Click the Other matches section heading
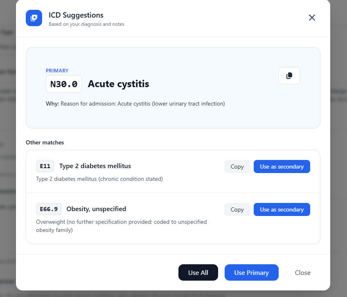The width and height of the screenshot is (347, 297). tap(45, 142)
